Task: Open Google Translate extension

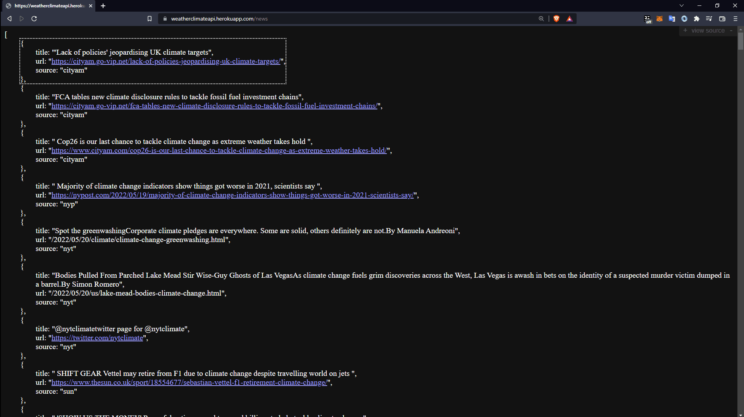Action: click(672, 19)
